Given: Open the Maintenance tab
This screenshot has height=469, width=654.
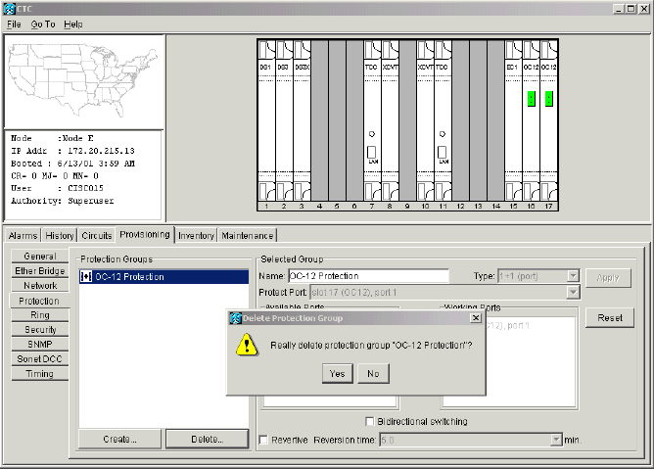Looking at the screenshot, I should 248,236.
